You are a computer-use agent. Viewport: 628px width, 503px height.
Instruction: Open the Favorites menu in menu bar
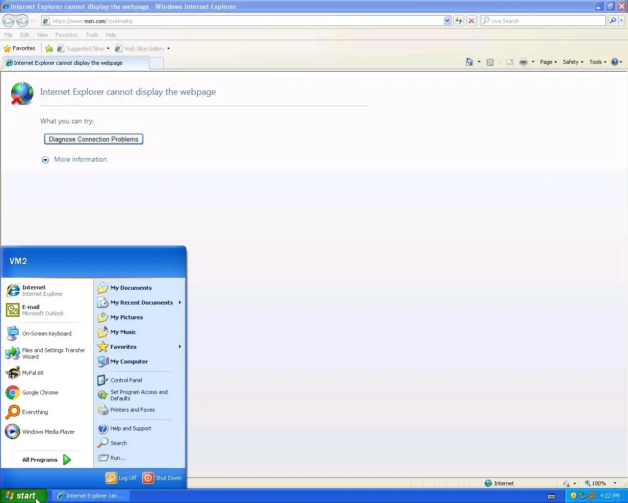coord(66,35)
